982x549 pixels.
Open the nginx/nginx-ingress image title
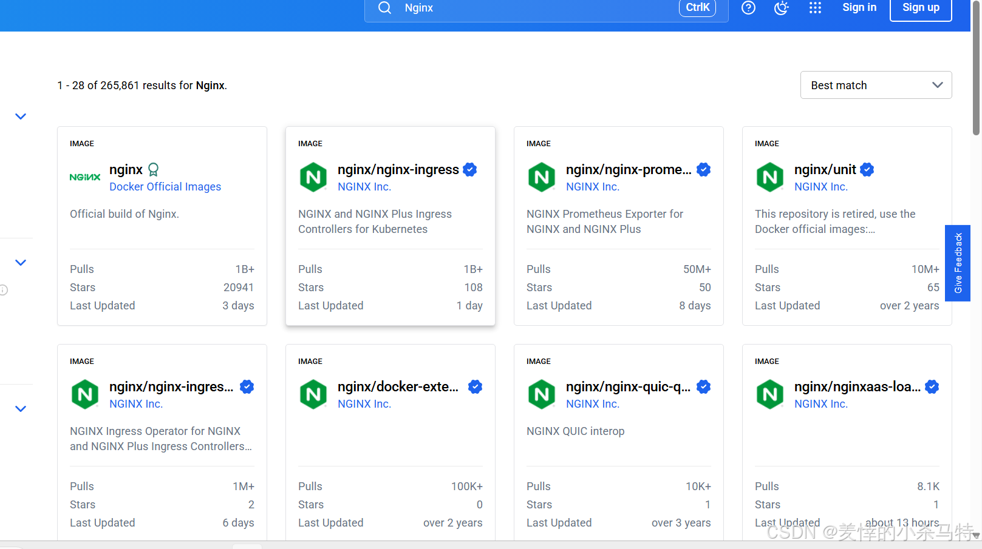(x=398, y=170)
